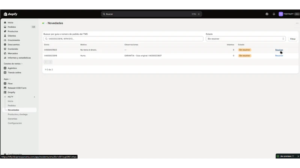Open Pedidos orders icon in sidebar
The image size is (300, 168).
(5, 27)
